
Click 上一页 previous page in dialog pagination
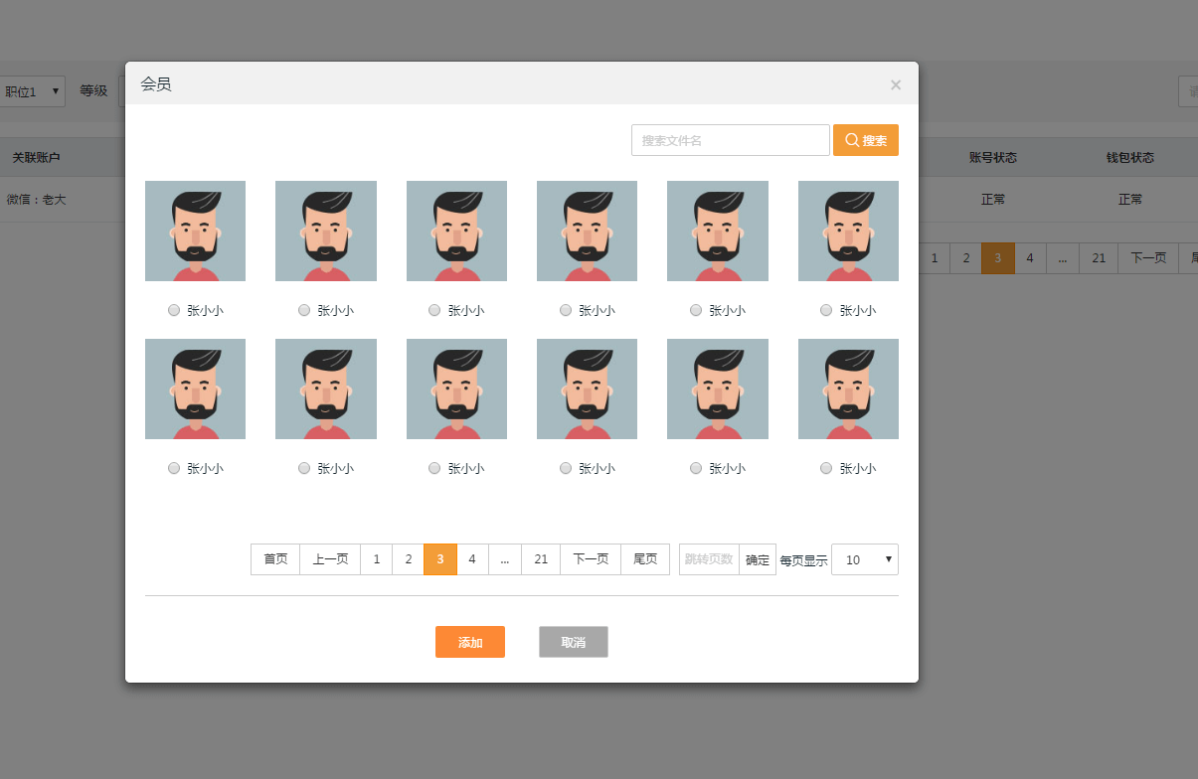pyautogui.click(x=330, y=559)
